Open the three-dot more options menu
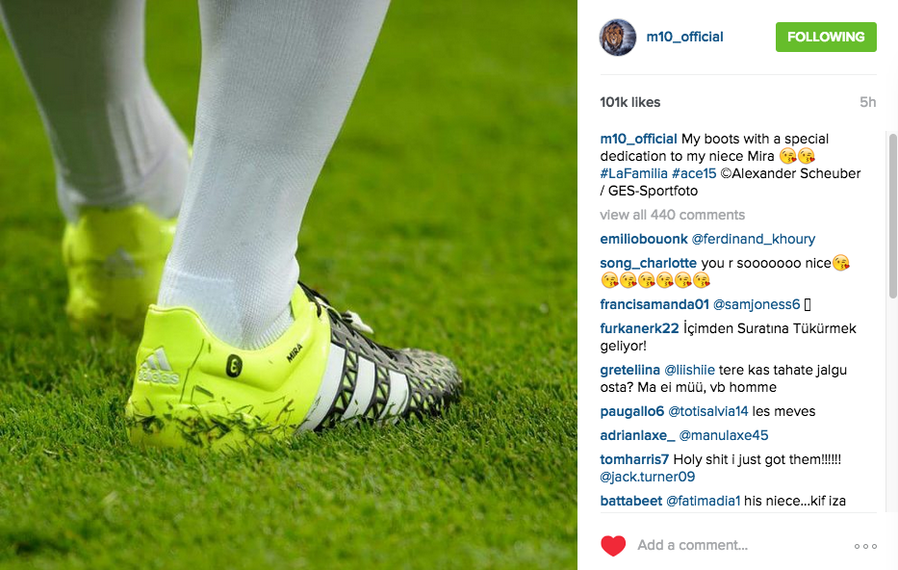898x570 pixels. [865, 546]
